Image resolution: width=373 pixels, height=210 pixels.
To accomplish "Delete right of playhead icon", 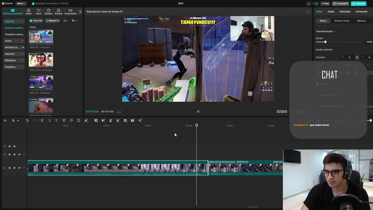I will 57,120.
